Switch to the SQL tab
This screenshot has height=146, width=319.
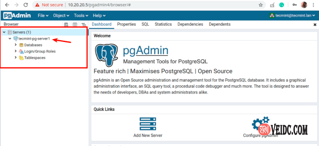point(145,24)
